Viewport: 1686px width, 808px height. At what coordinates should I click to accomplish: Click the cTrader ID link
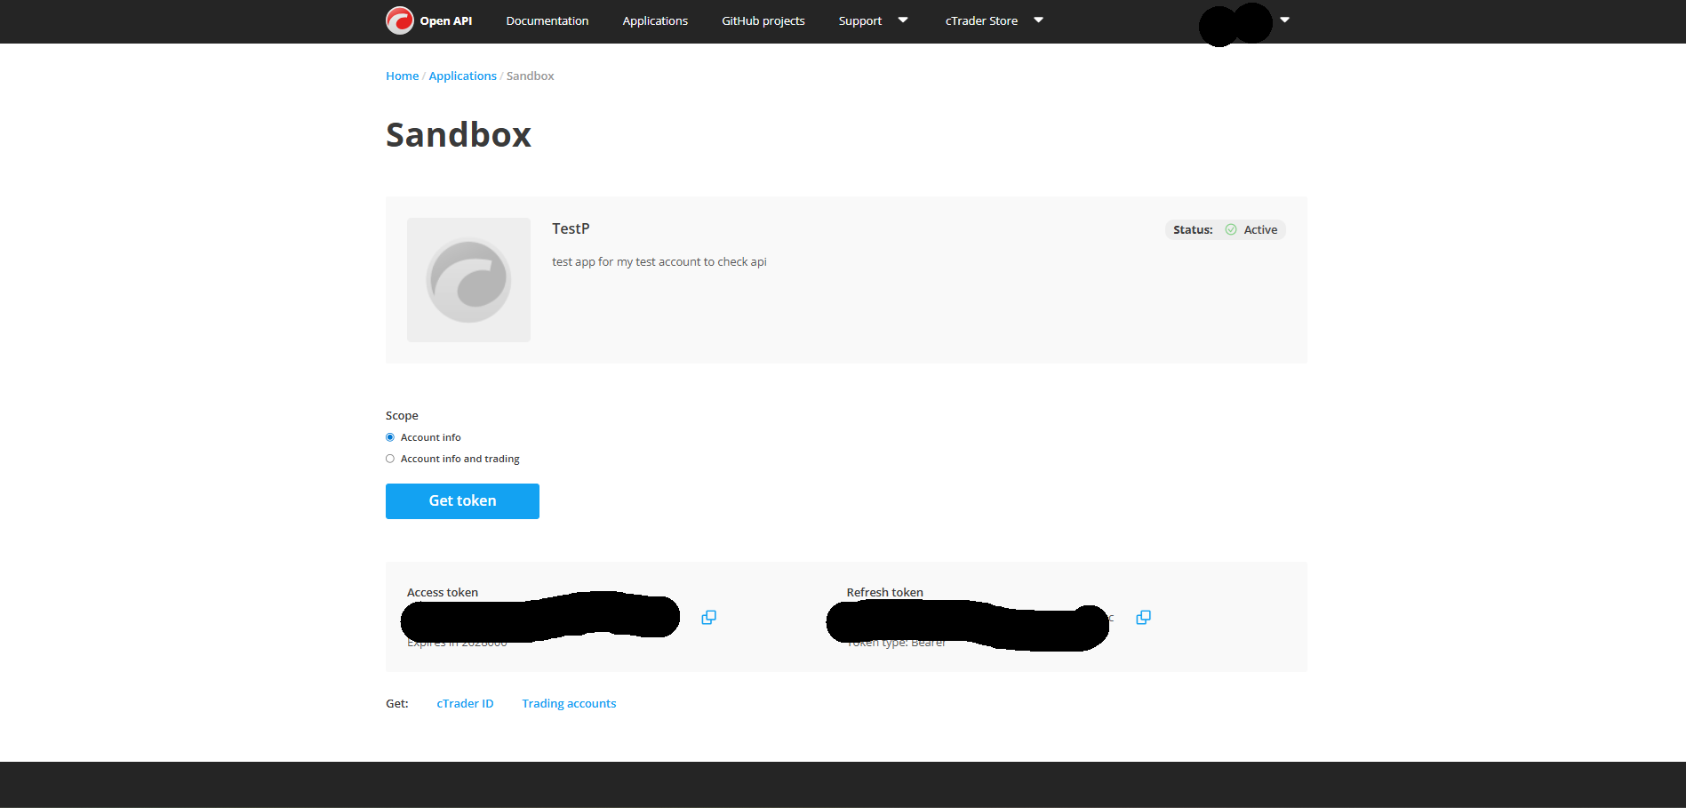(x=465, y=703)
